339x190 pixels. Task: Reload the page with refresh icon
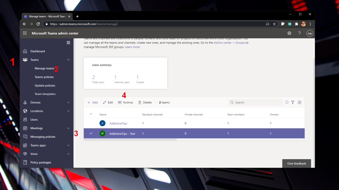coord(38,24)
